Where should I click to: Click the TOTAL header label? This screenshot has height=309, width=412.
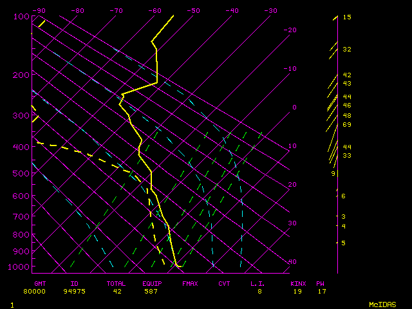(116, 283)
